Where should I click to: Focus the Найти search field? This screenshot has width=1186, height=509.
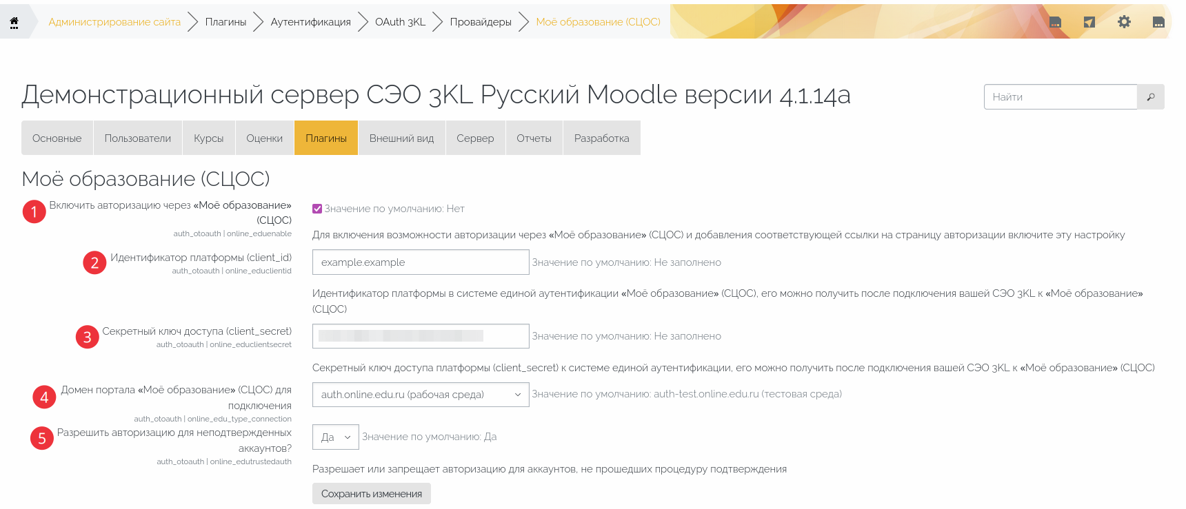1061,97
